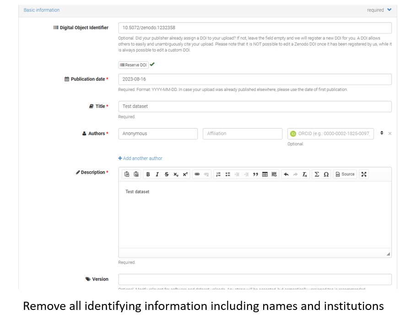The image size is (411, 320).
Task: Toggle block quote formatting
Action: (x=255, y=174)
